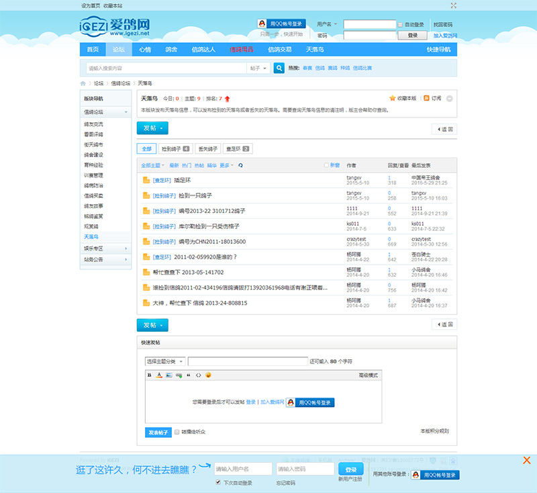The height and width of the screenshot is (493, 537).
Task: Click the 登录 button in the header login
Action: [413, 36]
